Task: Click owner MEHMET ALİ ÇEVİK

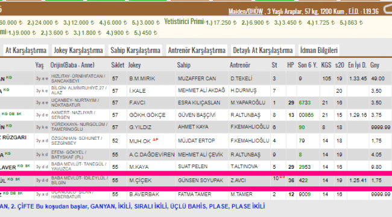Action: coord(200,155)
